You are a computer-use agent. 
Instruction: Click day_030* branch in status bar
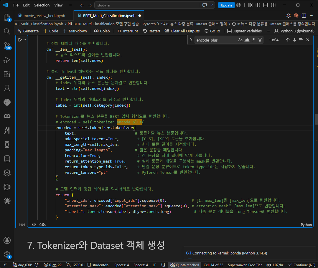23,265
